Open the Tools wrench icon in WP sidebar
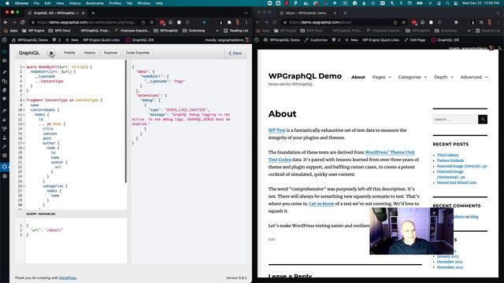Image resolution: width=504 pixels, height=283 pixels. pyautogui.click(x=5, y=147)
